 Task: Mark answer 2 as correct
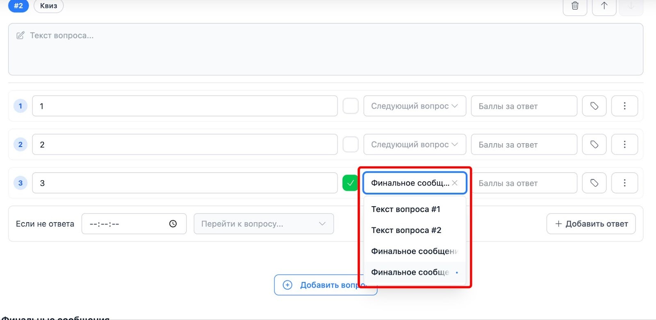click(x=351, y=144)
